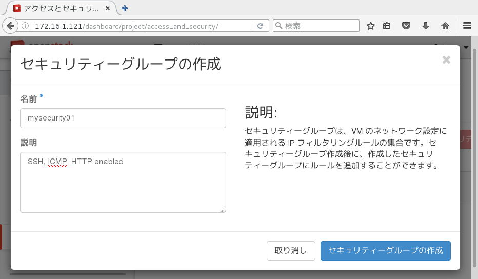Click the 取り消し cancel button
Image resolution: width=478 pixels, height=279 pixels.
(x=291, y=251)
